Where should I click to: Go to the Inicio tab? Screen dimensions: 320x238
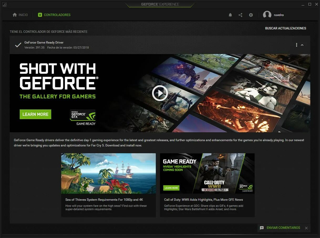pos(20,15)
